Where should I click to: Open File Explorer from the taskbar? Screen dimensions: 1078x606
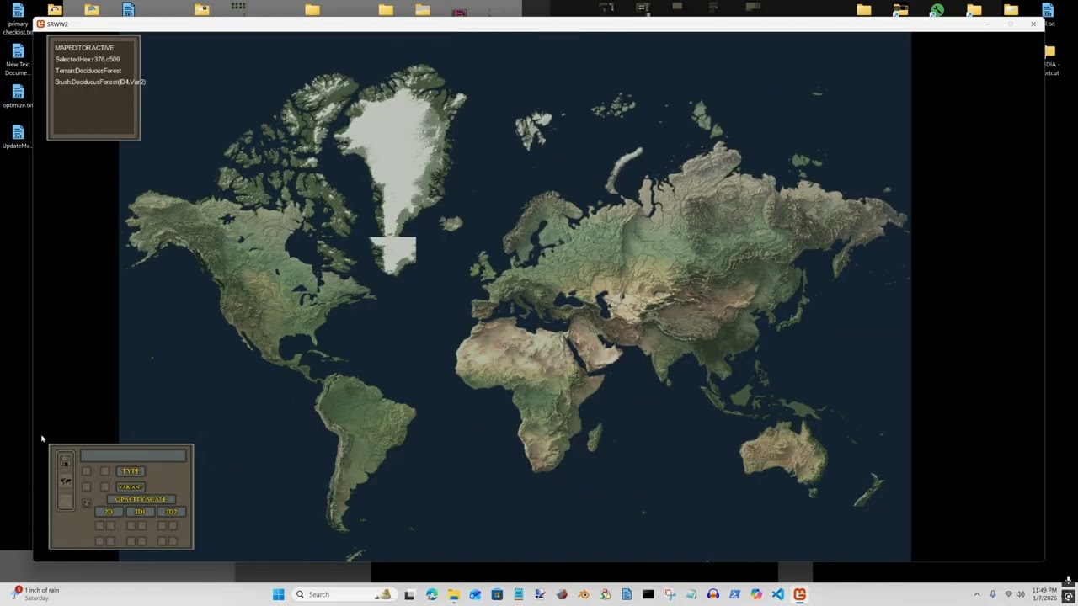click(x=454, y=594)
